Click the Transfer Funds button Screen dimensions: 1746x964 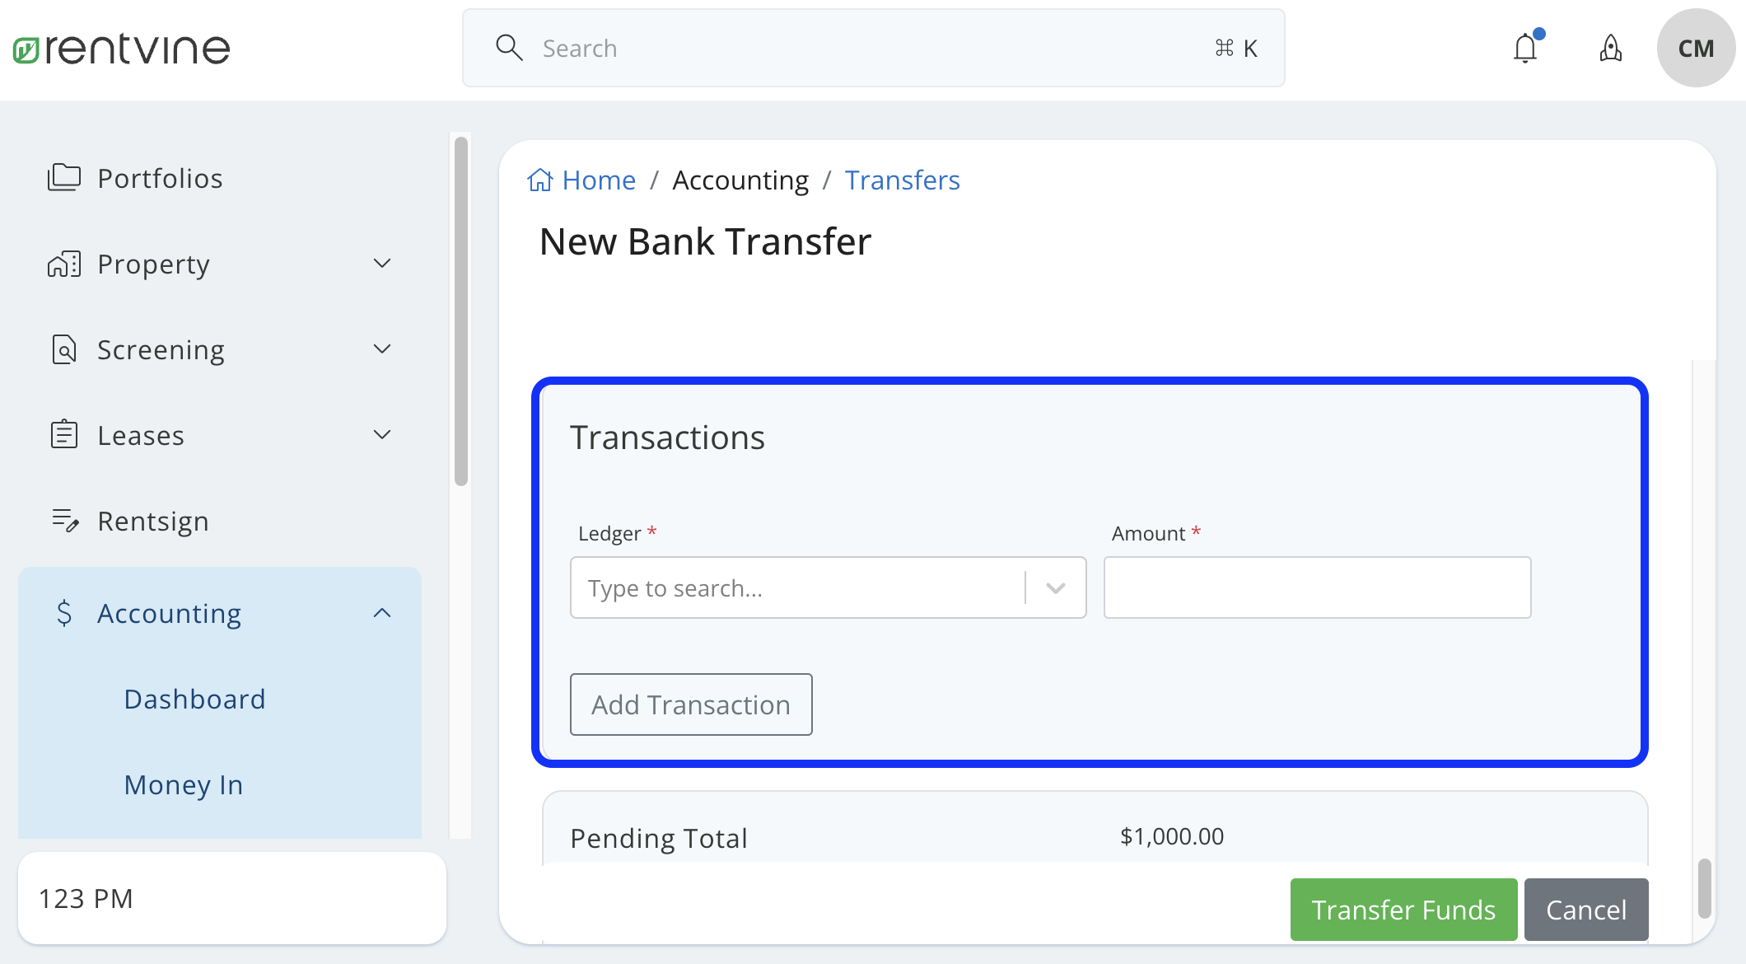tap(1403, 909)
